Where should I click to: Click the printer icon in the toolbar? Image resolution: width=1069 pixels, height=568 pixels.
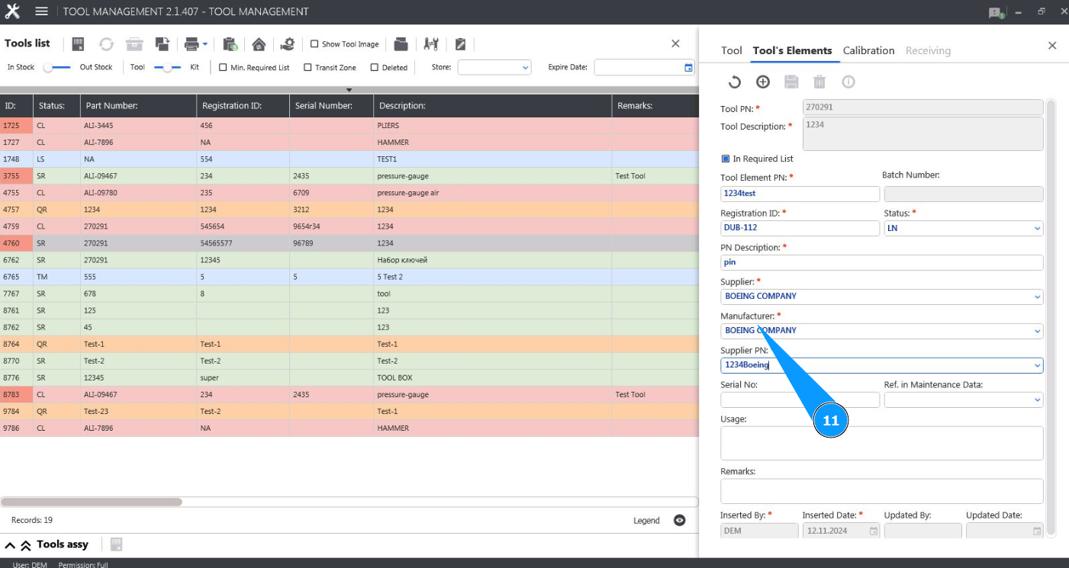coord(192,44)
